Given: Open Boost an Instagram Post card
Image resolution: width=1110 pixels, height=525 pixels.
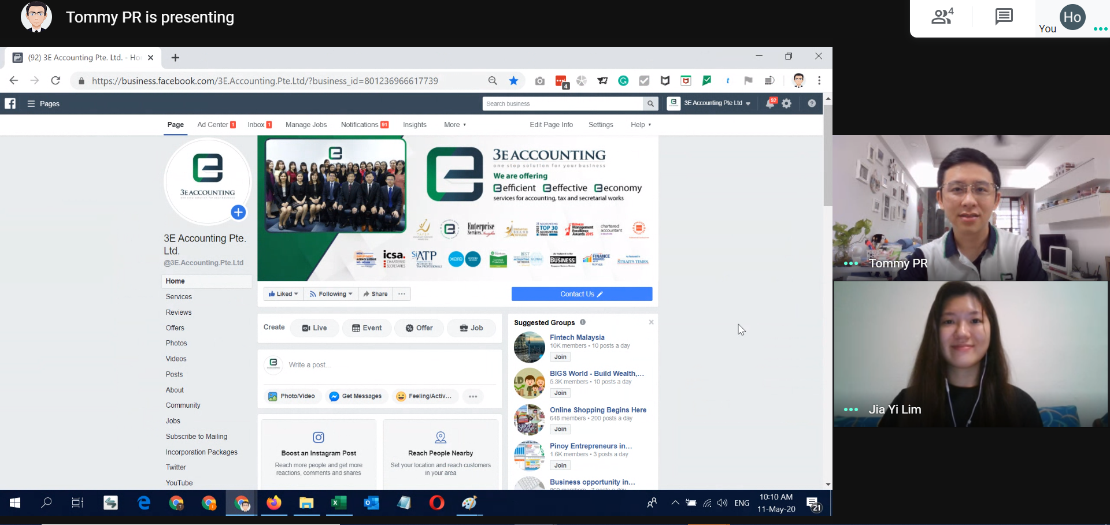Looking at the screenshot, I should coord(319,455).
